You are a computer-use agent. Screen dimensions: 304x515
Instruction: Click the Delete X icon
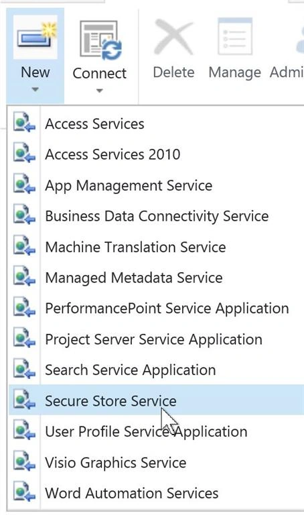[x=173, y=38]
